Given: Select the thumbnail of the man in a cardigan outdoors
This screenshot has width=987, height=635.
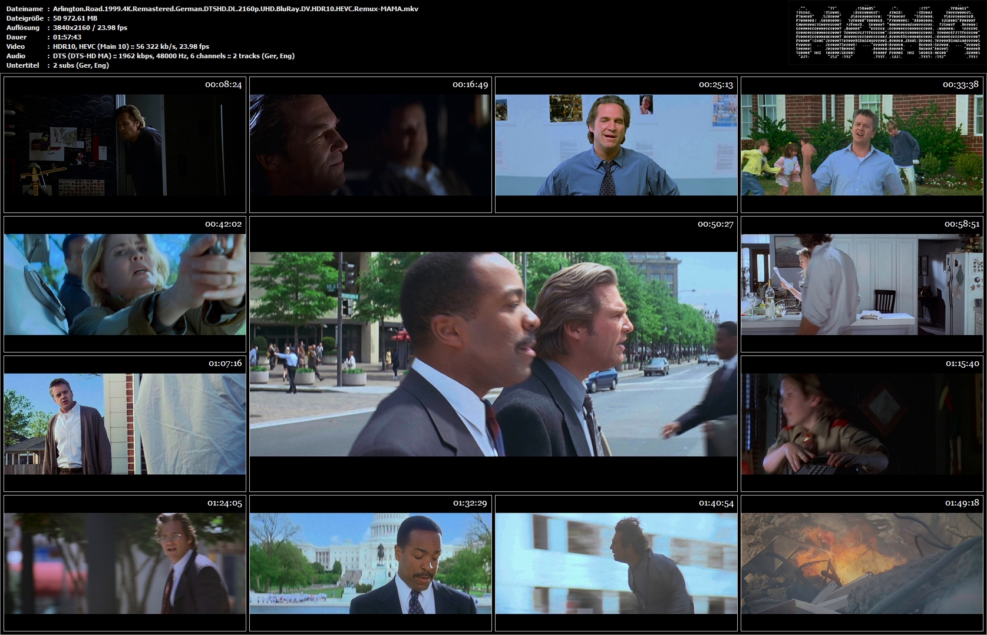Looking at the screenshot, I should (x=125, y=424).
